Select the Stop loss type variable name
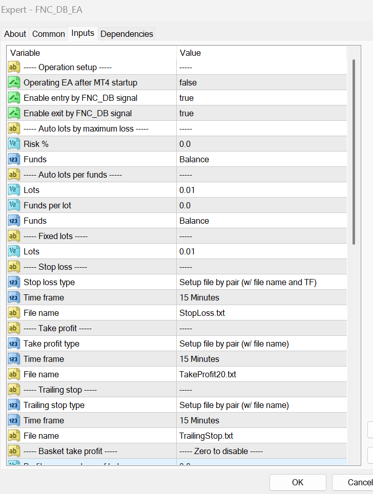 tap(49, 282)
